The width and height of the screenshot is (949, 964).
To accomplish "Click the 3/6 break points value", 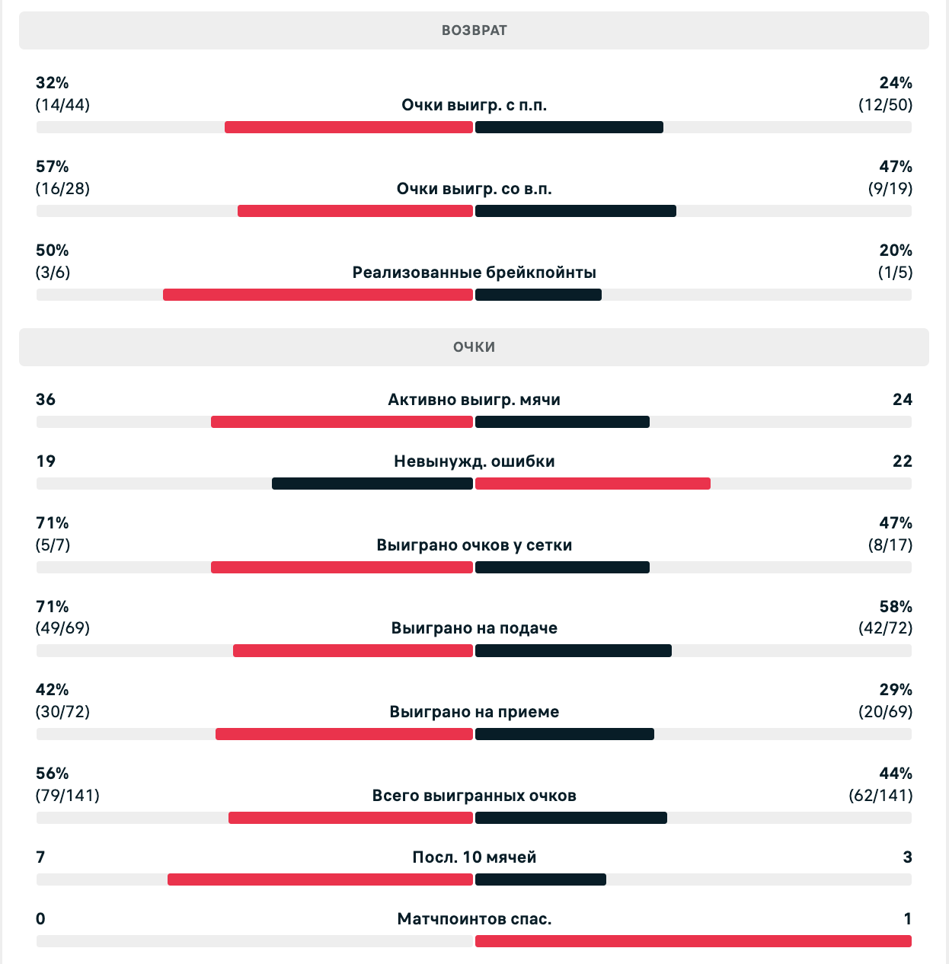I will [x=53, y=273].
